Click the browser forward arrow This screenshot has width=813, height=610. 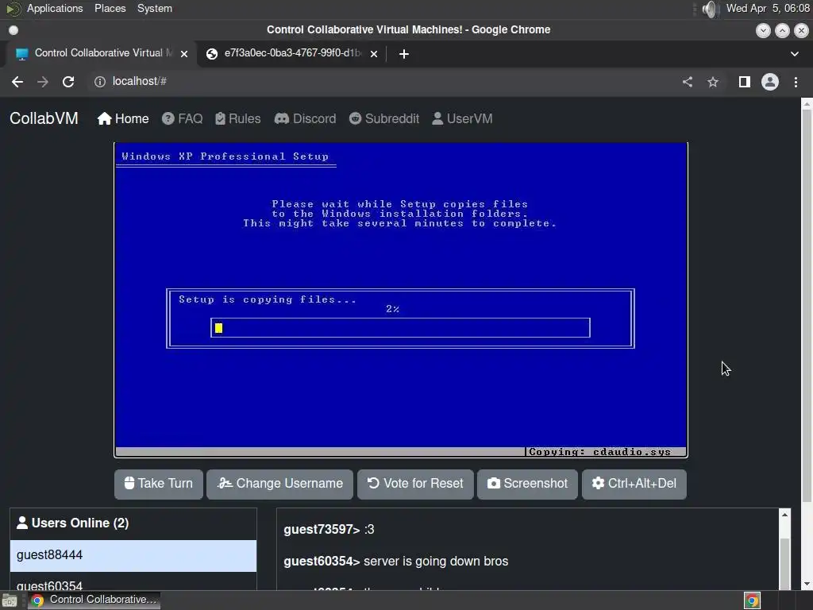43,82
